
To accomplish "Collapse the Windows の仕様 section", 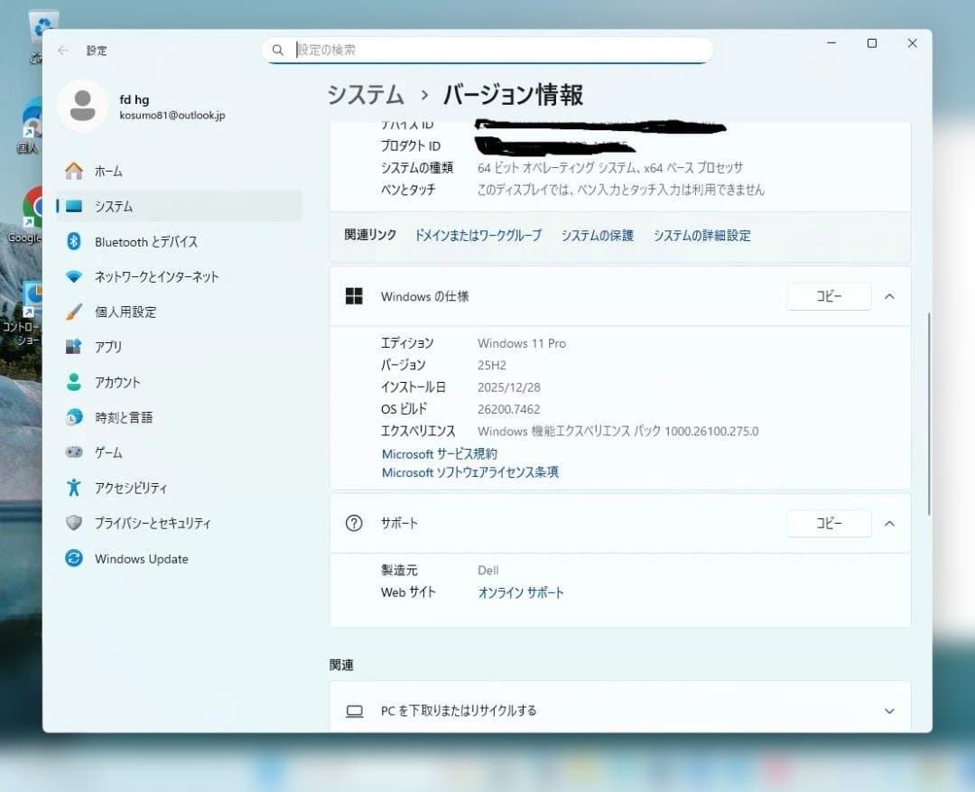I will pos(890,295).
